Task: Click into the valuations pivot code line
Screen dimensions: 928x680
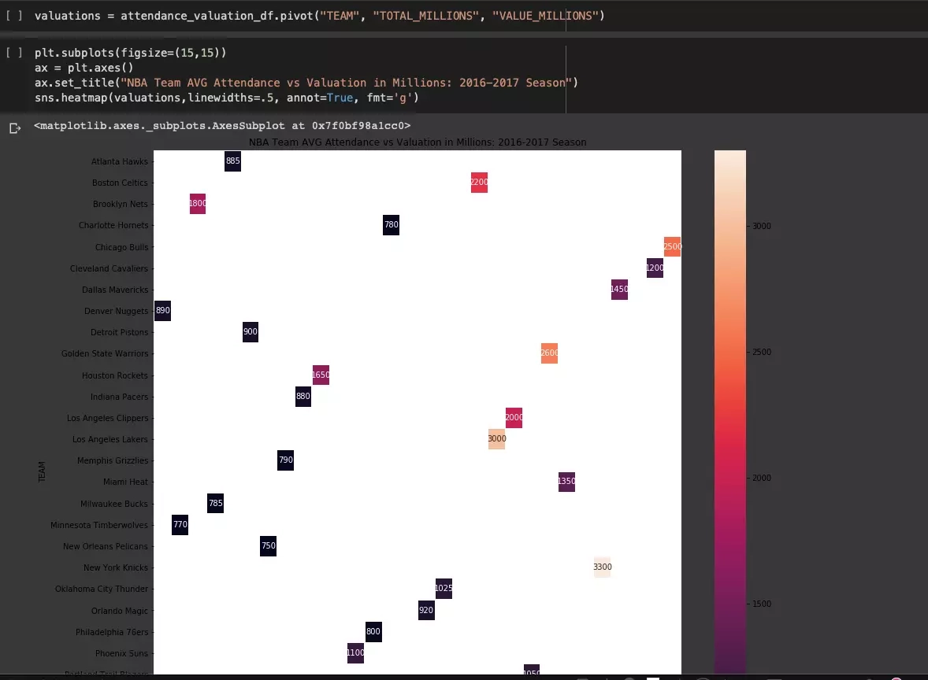Action: (320, 16)
